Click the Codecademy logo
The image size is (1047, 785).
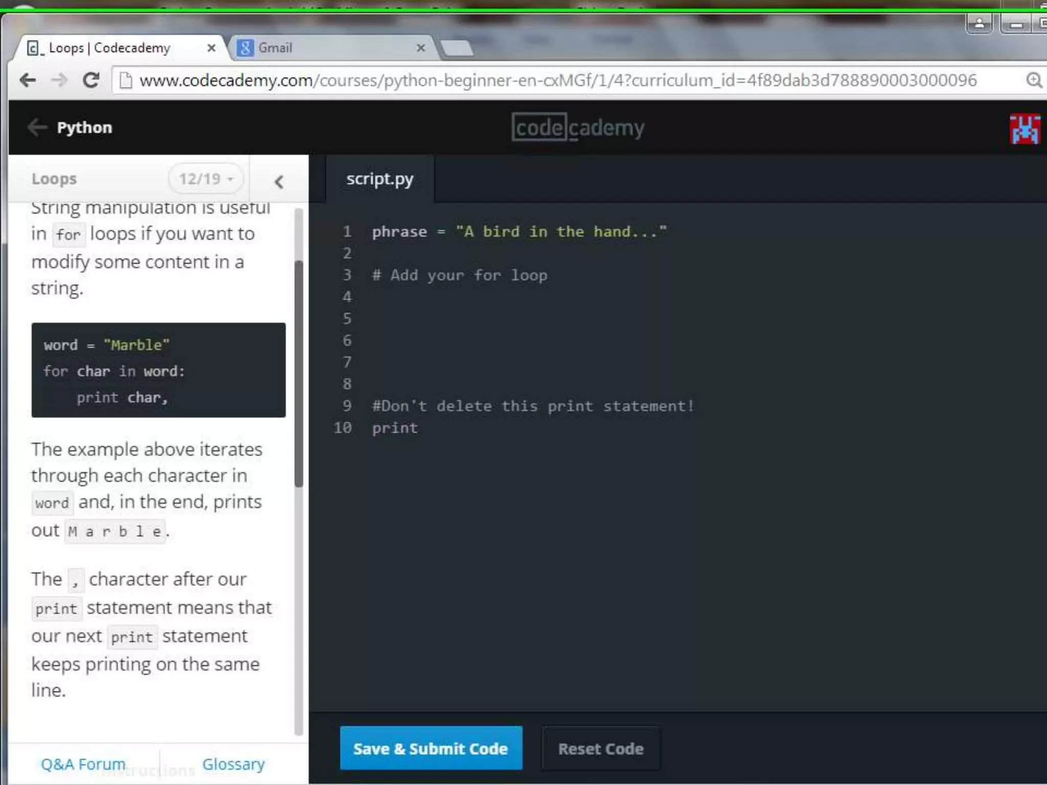pyautogui.click(x=578, y=127)
